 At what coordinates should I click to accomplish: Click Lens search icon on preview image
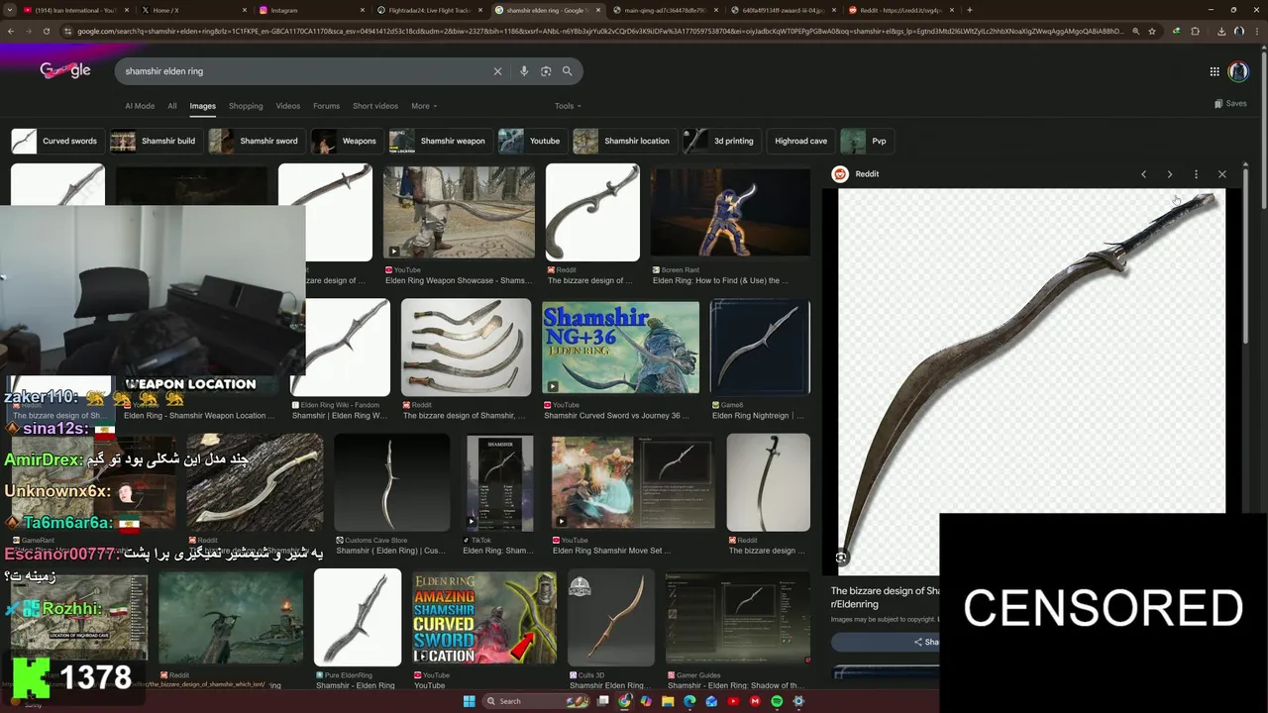coord(841,558)
